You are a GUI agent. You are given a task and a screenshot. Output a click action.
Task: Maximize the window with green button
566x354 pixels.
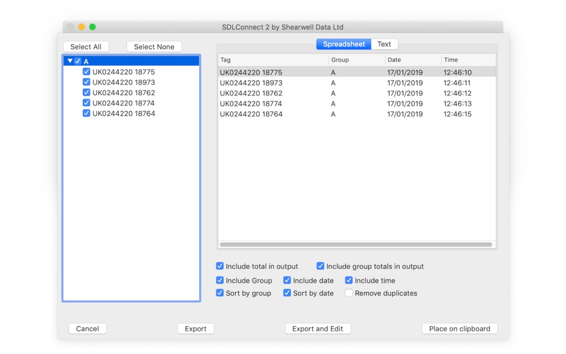(x=92, y=27)
